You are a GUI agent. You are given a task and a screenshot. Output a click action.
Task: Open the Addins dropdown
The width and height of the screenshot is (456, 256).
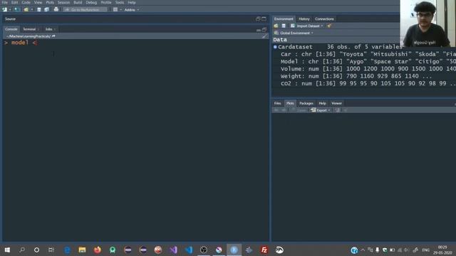point(131,10)
